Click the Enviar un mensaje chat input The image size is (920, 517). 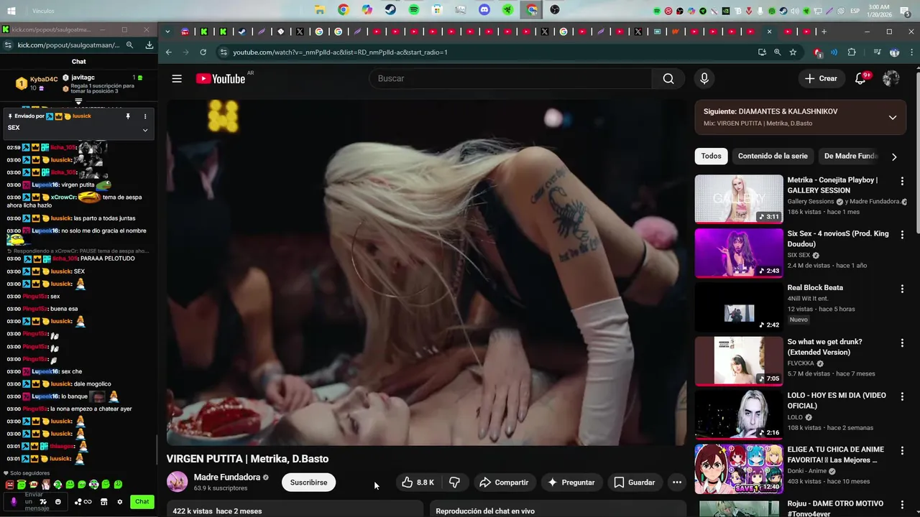click(x=34, y=501)
